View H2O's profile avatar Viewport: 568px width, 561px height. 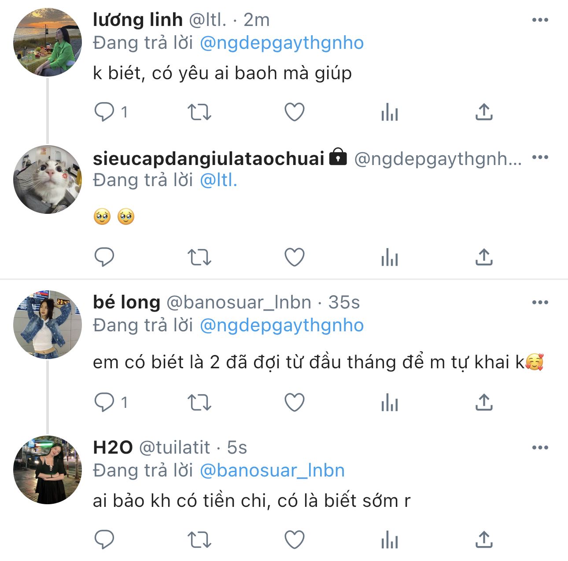pos(48,470)
